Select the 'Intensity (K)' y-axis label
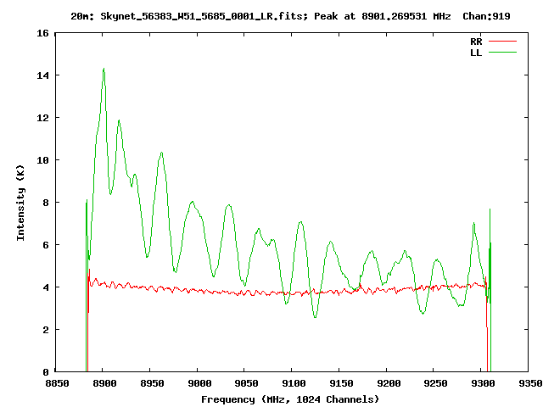The height and width of the screenshot is (407, 543). 21,203
